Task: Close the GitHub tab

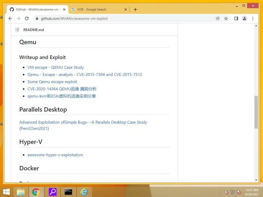Action: [x=64, y=9]
